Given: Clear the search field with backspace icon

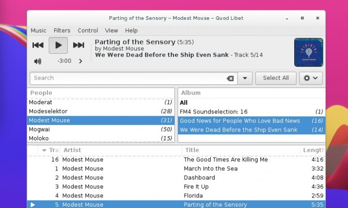Looking at the screenshot, I should (x=230, y=78).
